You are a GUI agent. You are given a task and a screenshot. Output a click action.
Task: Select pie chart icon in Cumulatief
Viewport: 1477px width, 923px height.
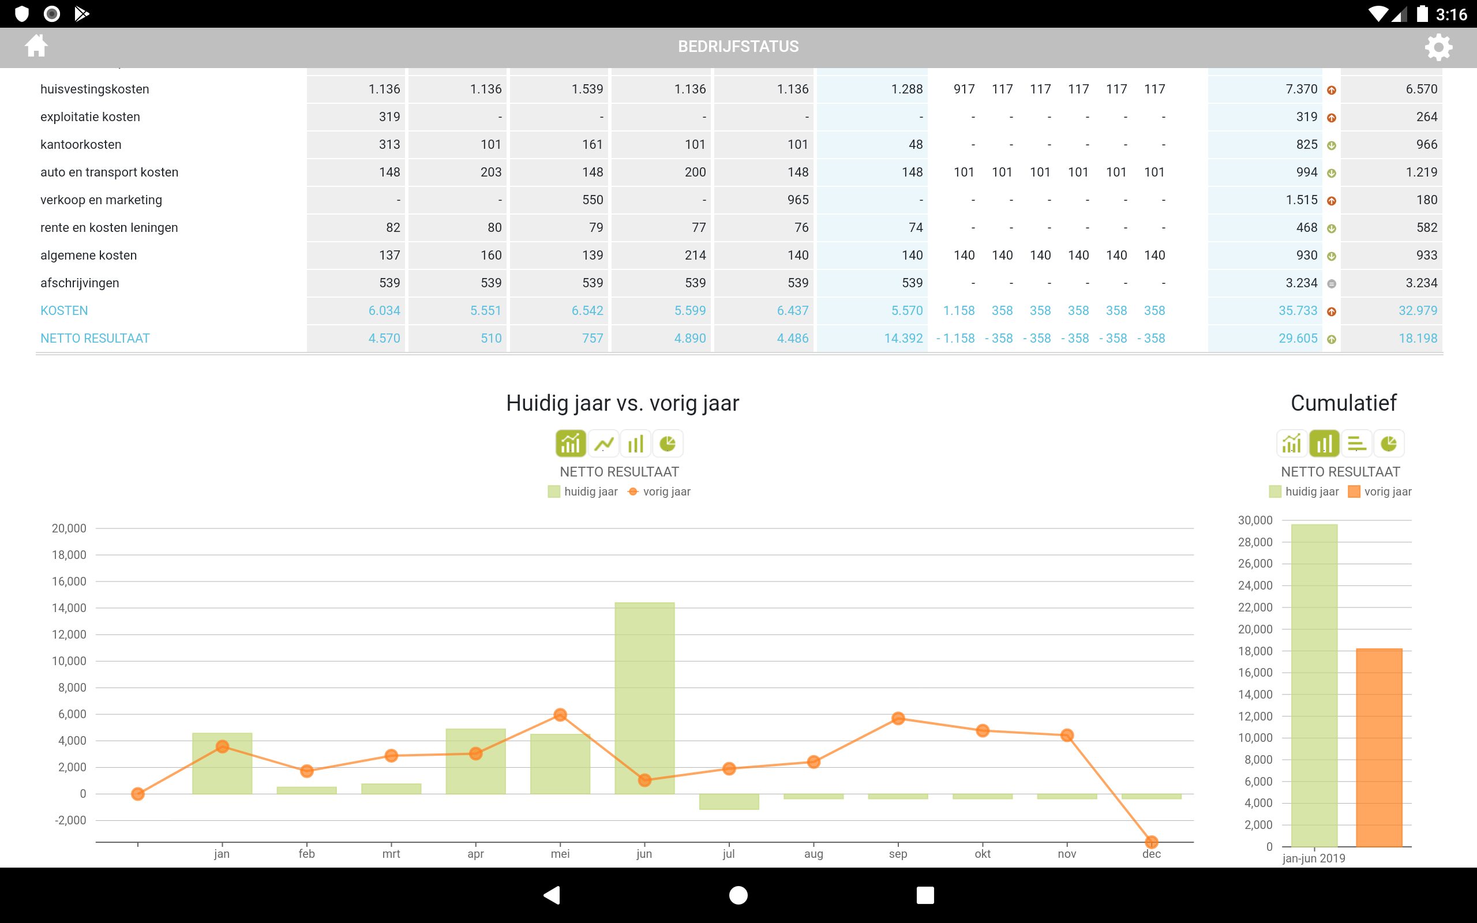(1389, 444)
